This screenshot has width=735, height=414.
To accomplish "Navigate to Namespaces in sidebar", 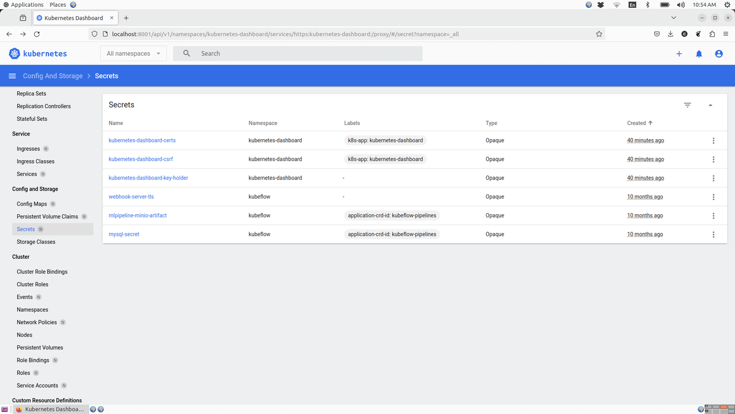I will point(33,310).
